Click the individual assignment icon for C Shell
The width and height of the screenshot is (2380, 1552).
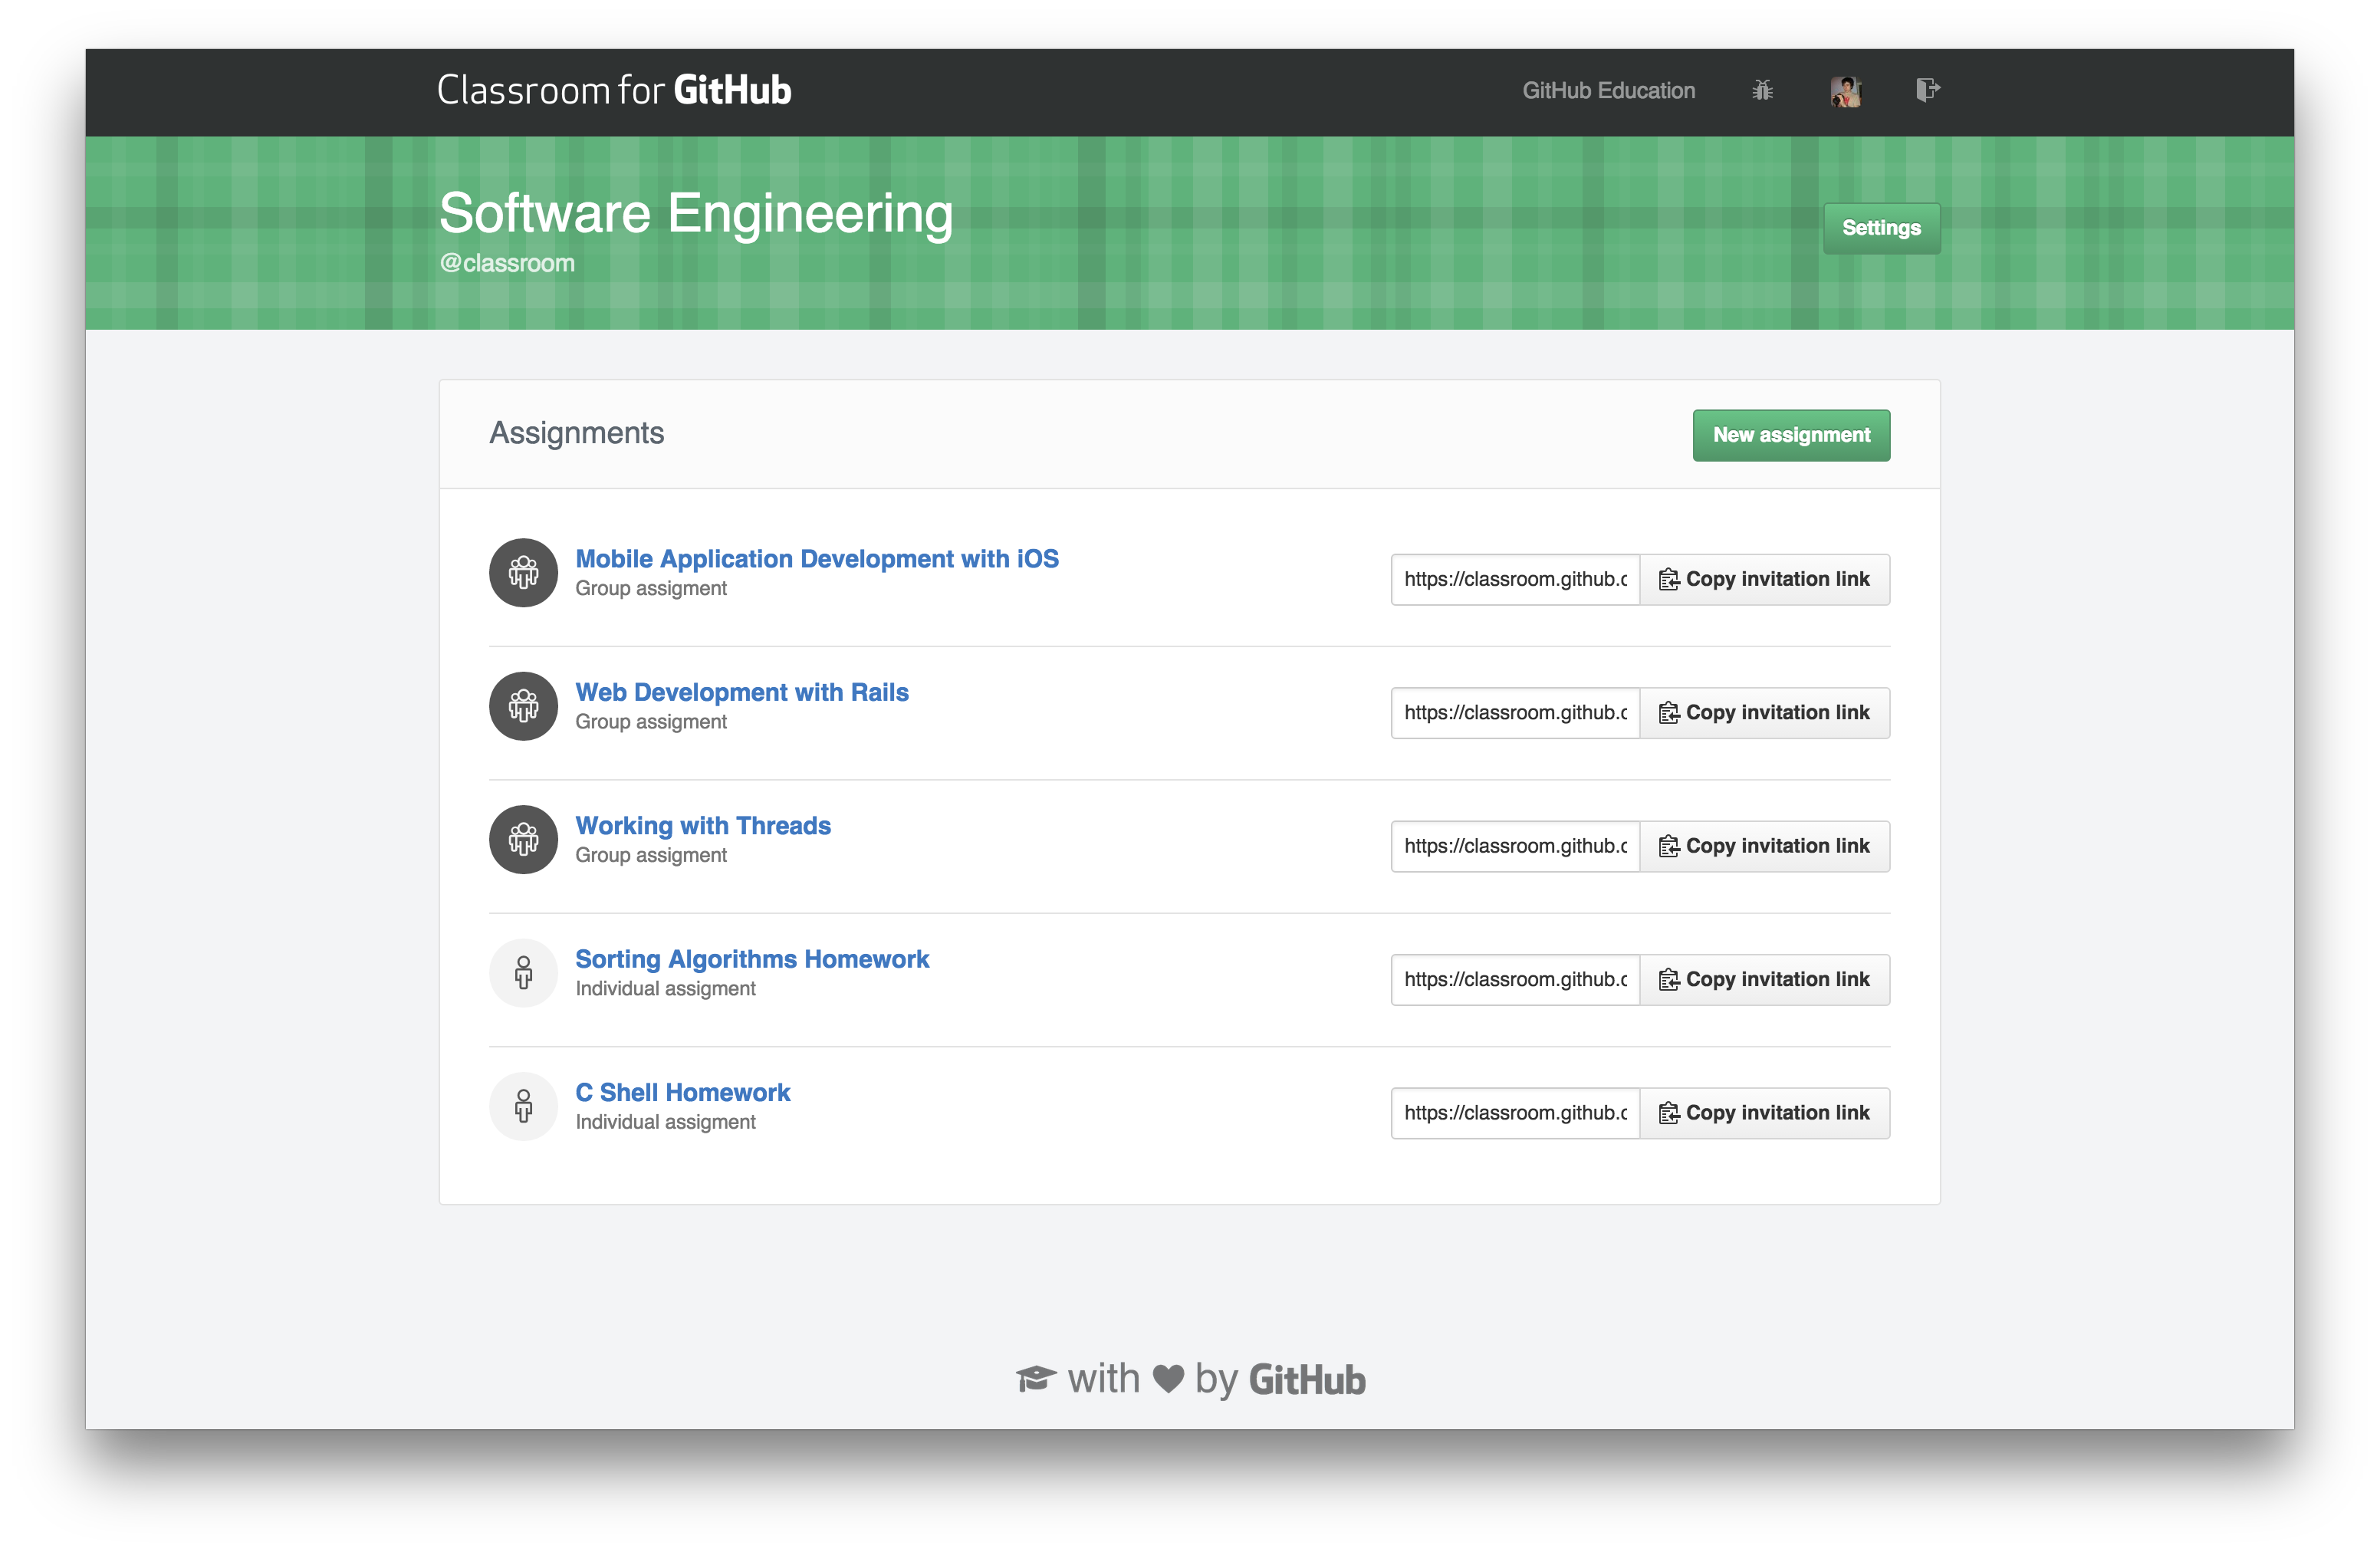524,1105
